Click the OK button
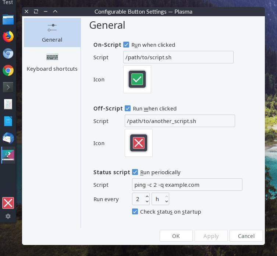This screenshot has height=256, width=277. pos(176,236)
